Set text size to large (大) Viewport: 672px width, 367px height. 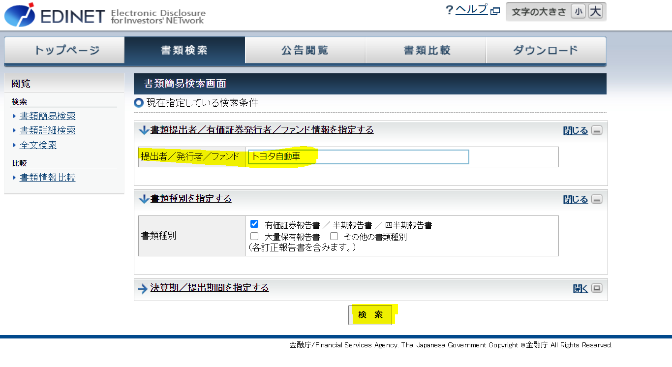[595, 12]
